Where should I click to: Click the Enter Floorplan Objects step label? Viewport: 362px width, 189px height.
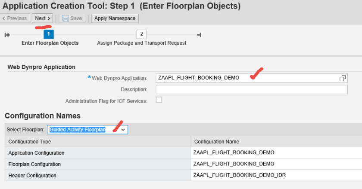pyautogui.click(x=50, y=43)
